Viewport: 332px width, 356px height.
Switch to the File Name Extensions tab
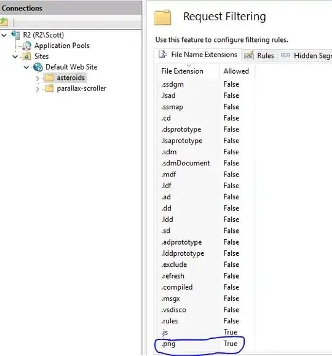point(198,55)
